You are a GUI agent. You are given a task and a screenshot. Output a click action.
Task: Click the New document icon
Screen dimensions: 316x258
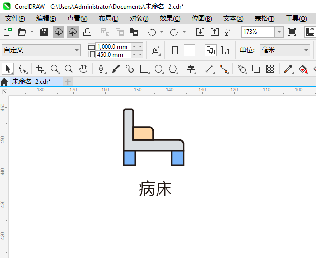point(8,32)
